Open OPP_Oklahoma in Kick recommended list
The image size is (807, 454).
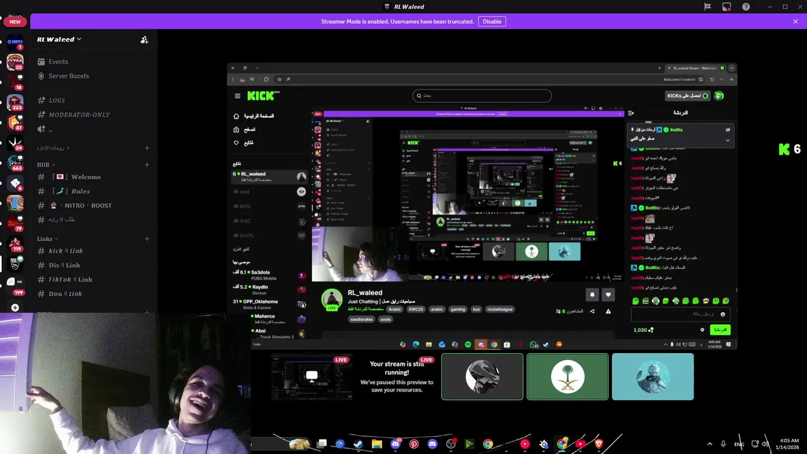[x=270, y=304]
